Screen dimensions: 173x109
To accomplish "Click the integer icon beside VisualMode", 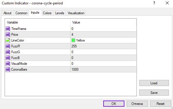I will click(8, 64).
